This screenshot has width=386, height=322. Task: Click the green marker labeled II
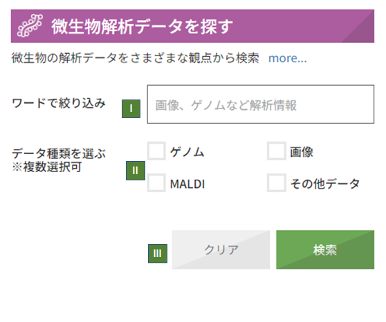coord(136,171)
